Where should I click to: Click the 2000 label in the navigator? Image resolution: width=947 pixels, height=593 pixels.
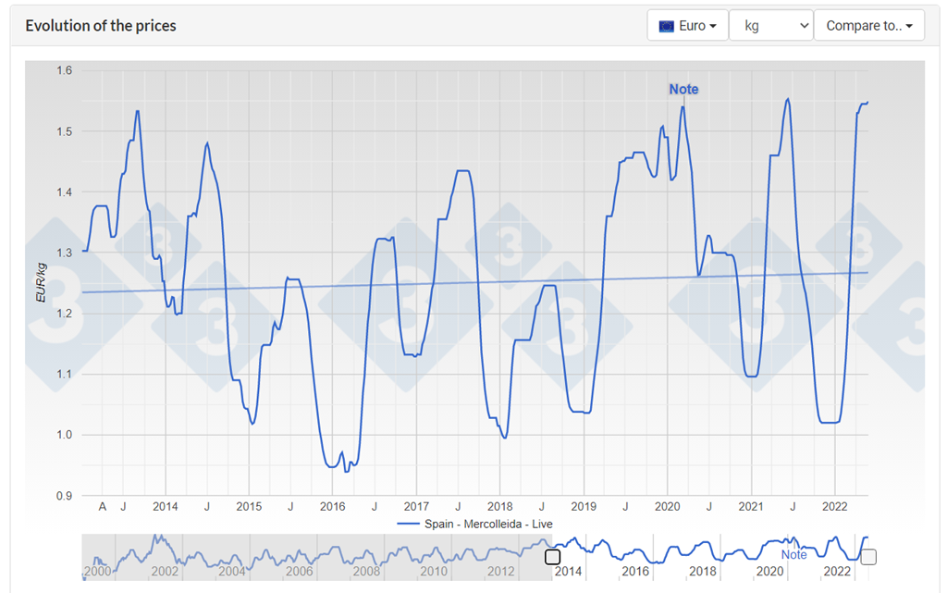point(97,572)
